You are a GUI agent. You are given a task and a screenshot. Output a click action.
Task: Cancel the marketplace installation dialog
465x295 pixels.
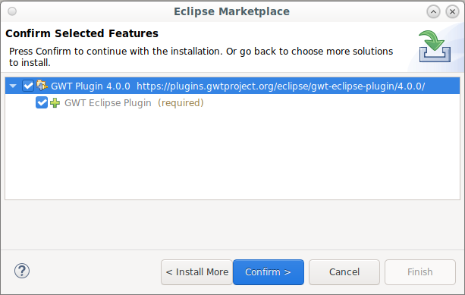point(344,272)
